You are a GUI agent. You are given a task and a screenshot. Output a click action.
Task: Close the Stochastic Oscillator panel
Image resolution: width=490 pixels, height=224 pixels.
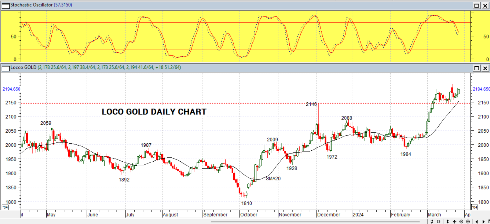pos(485,6)
